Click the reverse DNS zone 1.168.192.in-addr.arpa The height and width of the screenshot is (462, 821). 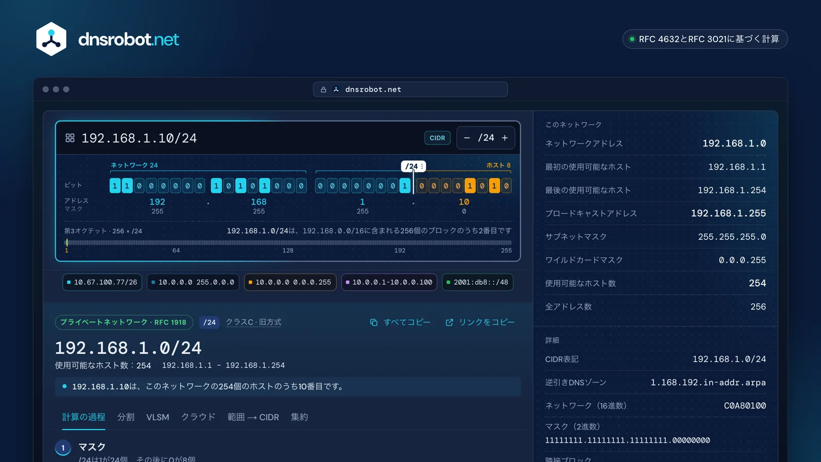[708, 382]
